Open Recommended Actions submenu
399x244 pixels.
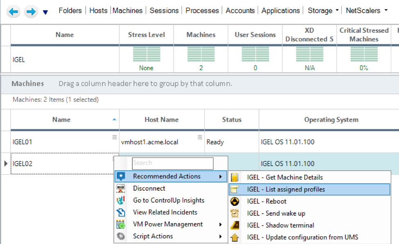[x=171, y=176]
